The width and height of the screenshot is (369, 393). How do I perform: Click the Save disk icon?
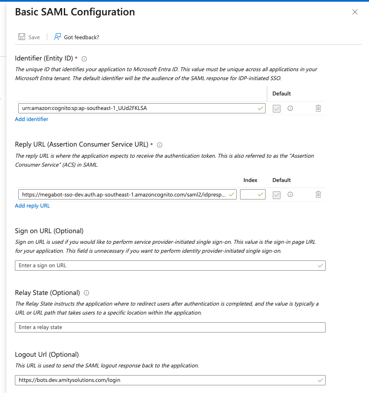pos(22,37)
